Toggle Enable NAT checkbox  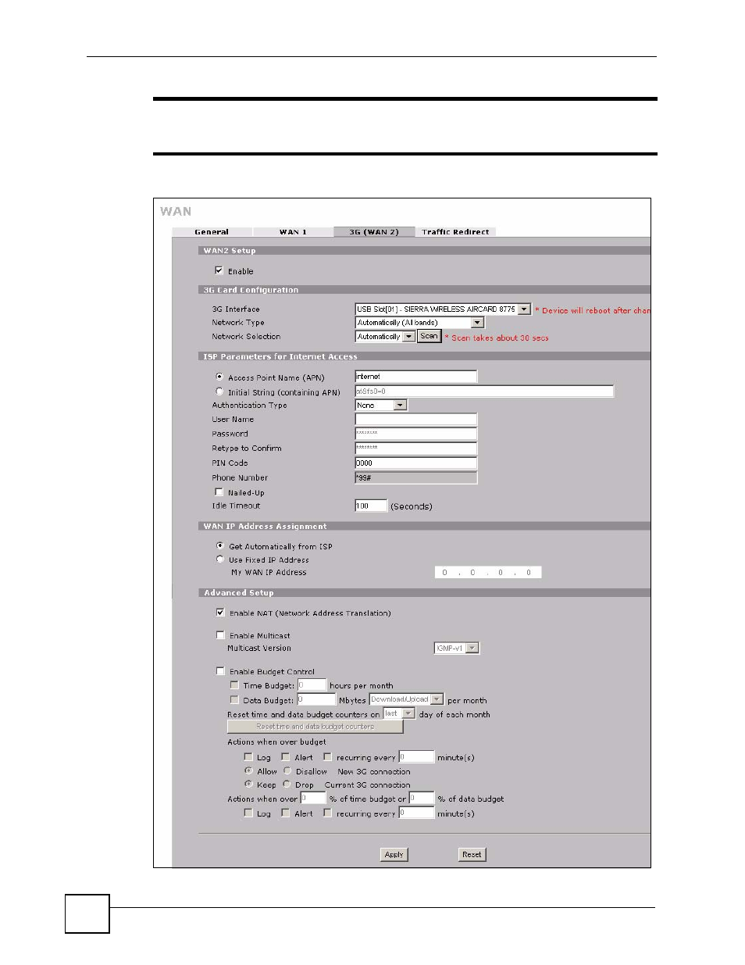pos(220,613)
